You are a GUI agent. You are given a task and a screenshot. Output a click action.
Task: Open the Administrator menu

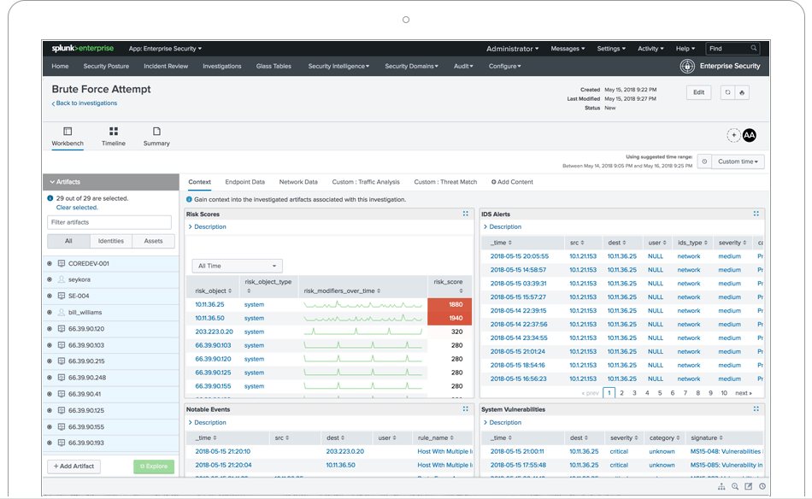point(512,49)
